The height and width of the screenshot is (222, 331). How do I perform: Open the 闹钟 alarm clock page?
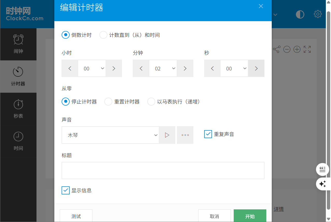pyautogui.click(x=18, y=44)
